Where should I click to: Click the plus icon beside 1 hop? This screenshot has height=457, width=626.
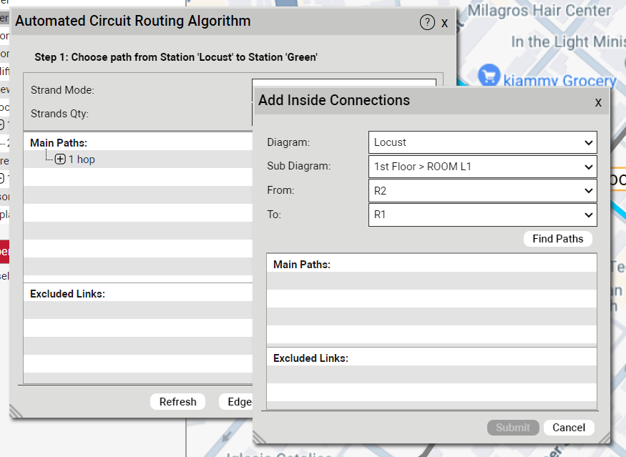60,159
